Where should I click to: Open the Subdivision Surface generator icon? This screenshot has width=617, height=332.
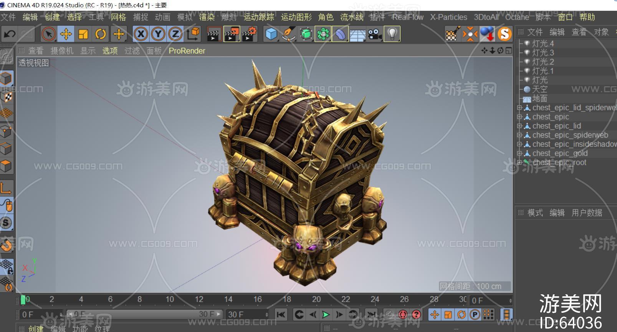[x=306, y=34]
